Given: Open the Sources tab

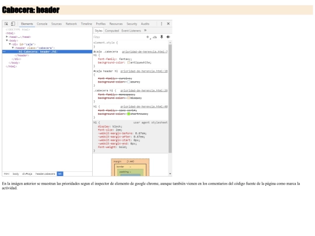Looking at the screenshot, I should tap(57, 24).
